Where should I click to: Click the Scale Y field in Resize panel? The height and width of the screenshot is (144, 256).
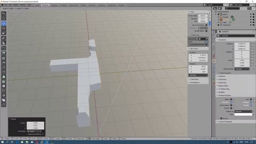[x=36, y=126]
